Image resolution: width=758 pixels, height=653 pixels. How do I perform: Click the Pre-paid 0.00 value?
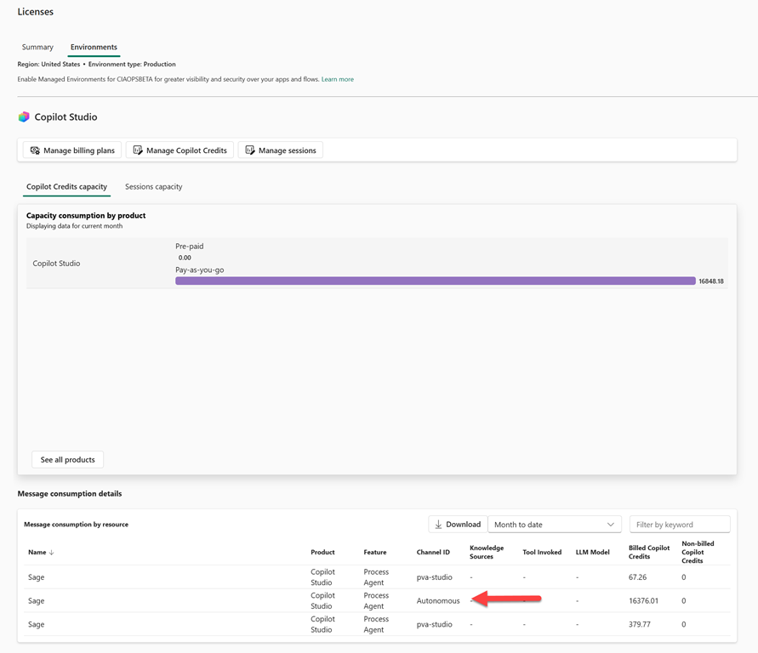tap(185, 258)
